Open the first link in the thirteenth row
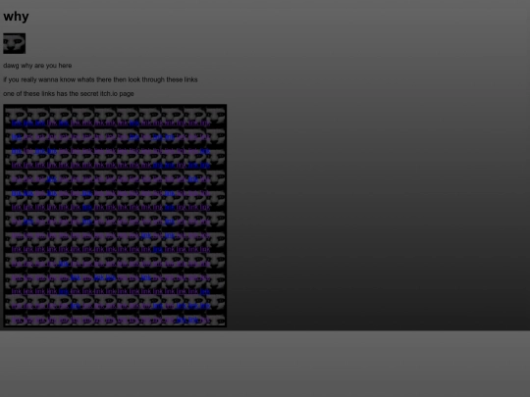This screenshot has width=530, height=397. pos(17,292)
